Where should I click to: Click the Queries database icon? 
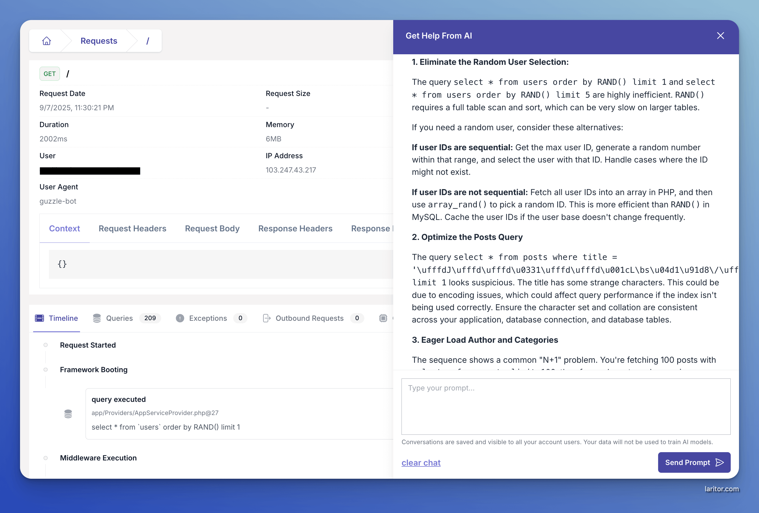coord(97,318)
